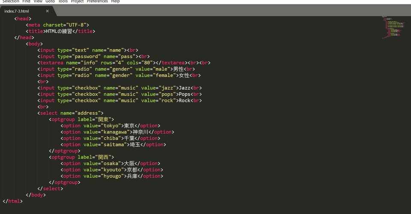Click the option value="kyouto" line
411x214 pixels.
click(x=112, y=170)
